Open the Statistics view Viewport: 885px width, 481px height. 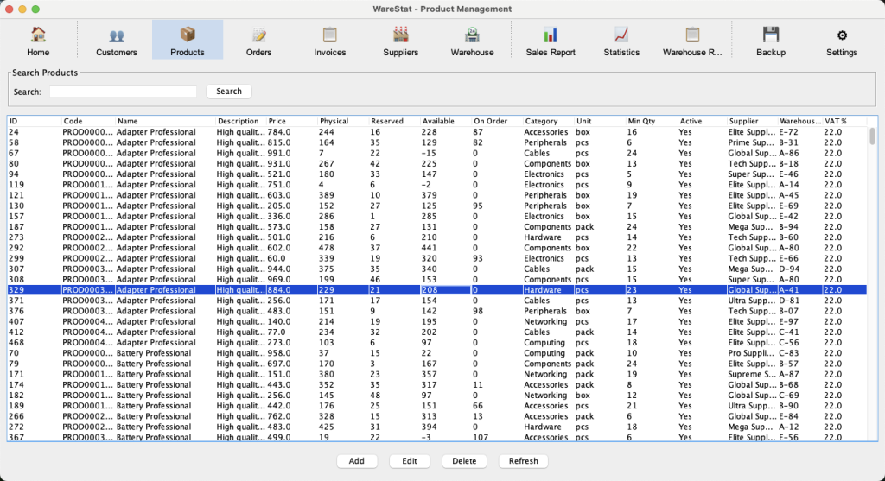coord(621,41)
